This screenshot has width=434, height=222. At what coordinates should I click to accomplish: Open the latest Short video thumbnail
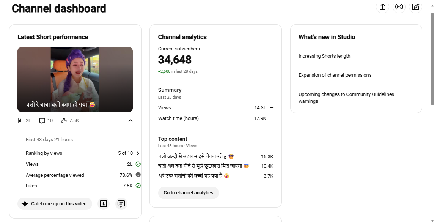75,79
